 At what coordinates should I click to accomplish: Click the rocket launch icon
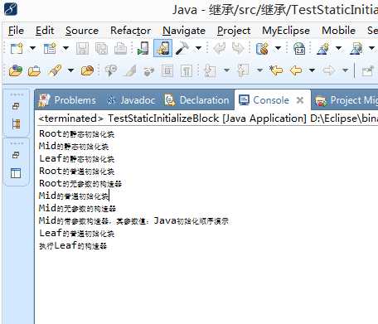click(55, 70)
